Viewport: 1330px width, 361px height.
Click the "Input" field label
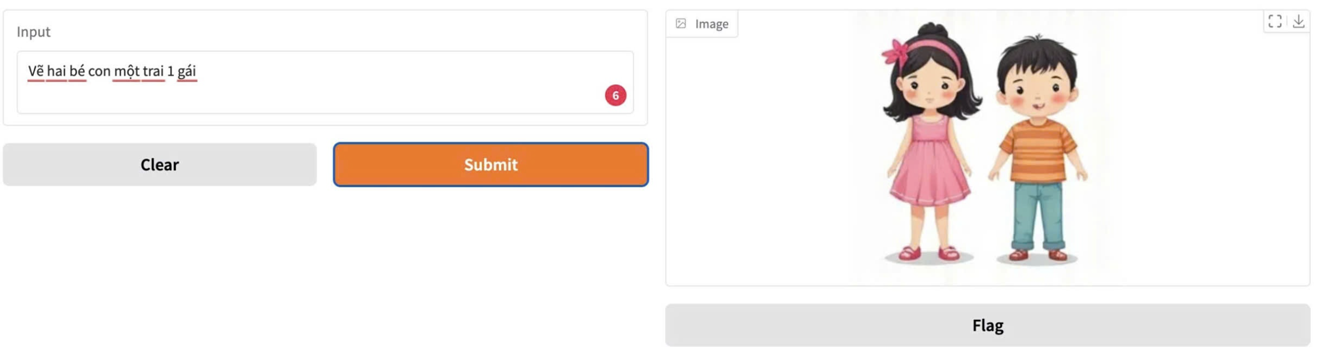33,32
